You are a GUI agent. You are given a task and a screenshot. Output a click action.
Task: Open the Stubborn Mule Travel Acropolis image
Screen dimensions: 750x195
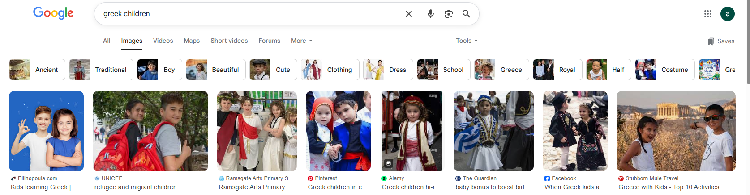pyautogui.click(x=676, y=131)
